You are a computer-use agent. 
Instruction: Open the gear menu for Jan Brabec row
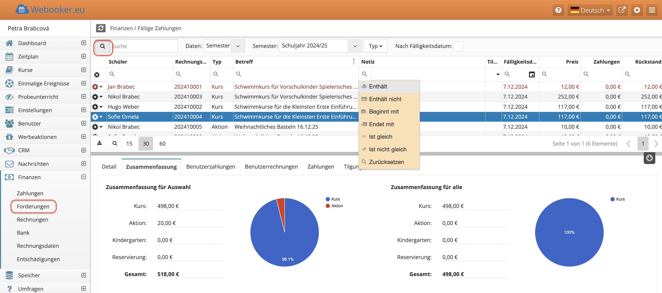click(x=97, y=87)
